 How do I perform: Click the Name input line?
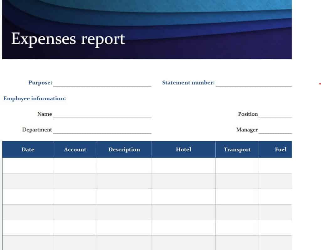102,114
